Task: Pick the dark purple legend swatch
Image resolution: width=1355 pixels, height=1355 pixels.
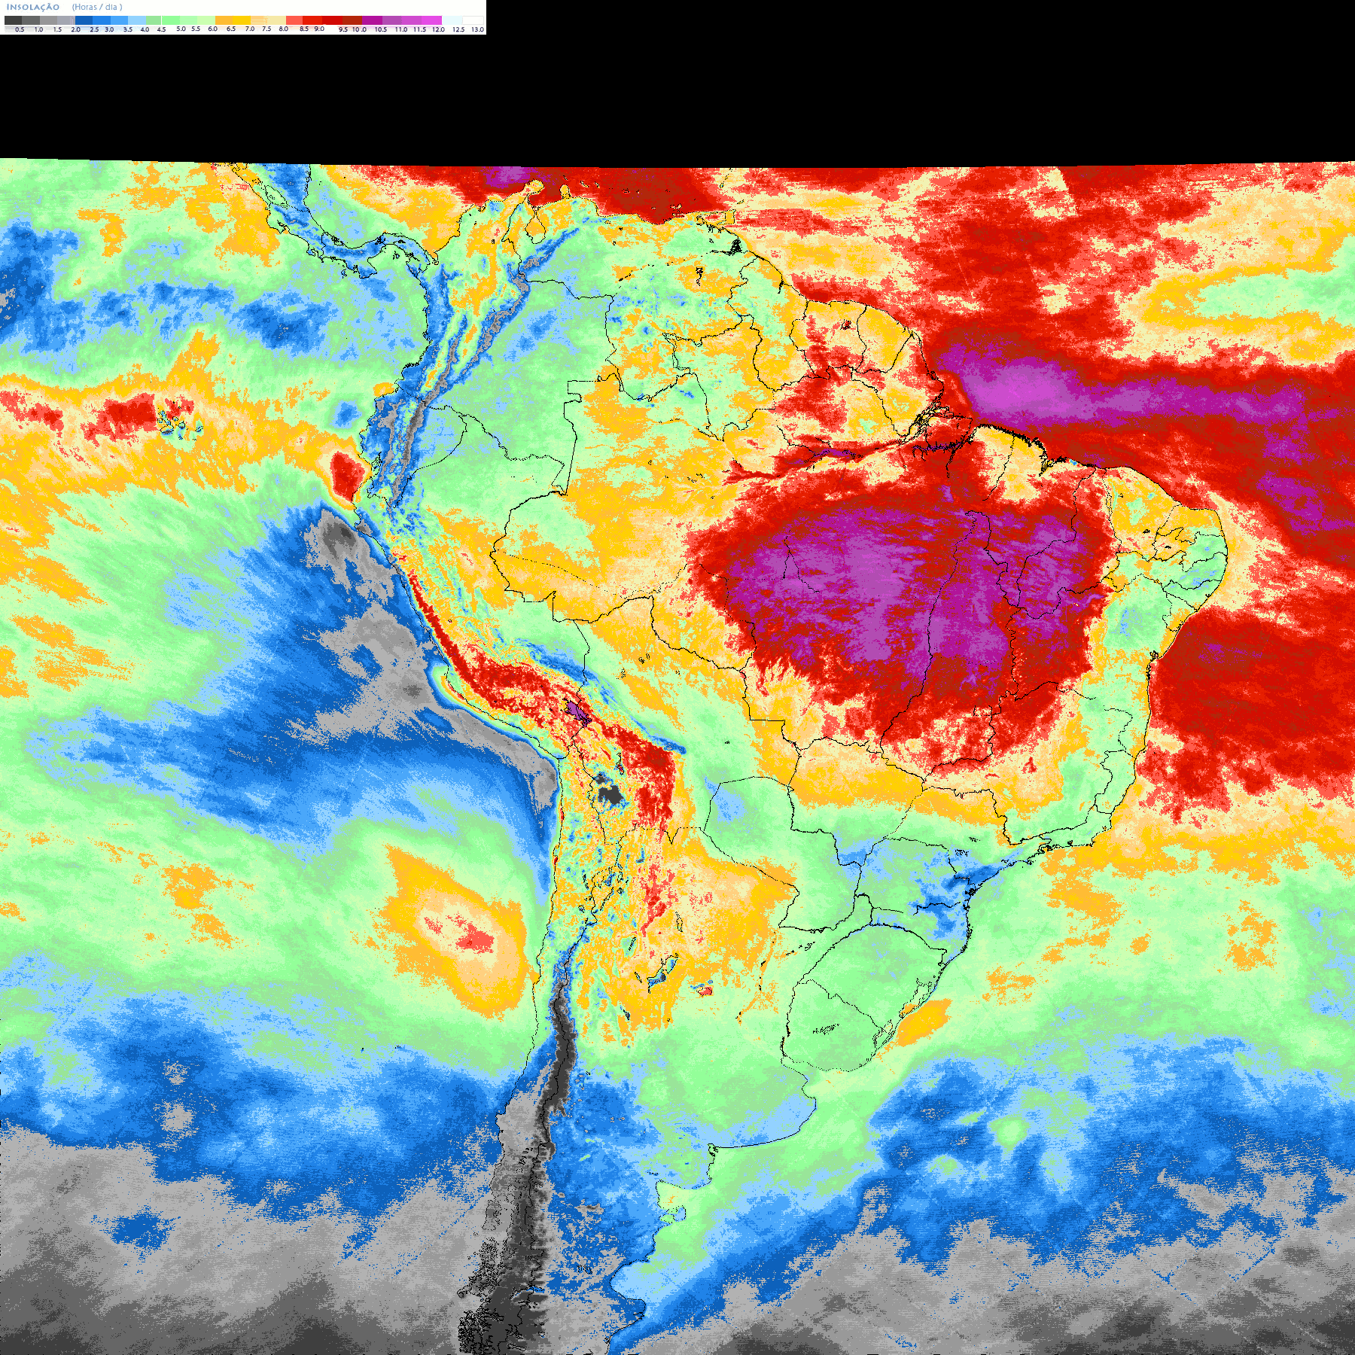Action: pos(372,20)
